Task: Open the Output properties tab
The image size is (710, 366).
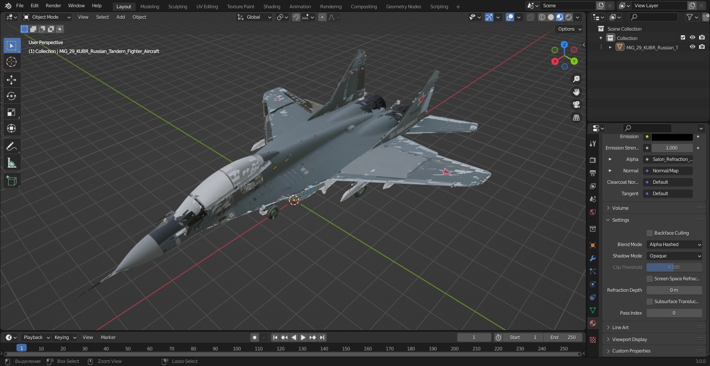Action: (x=593, y=173)
